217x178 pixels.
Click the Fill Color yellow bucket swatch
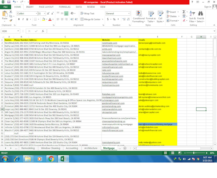[44, 19]
